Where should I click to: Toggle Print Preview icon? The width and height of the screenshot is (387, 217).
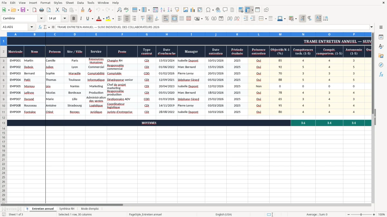click(x=49, y=10)
